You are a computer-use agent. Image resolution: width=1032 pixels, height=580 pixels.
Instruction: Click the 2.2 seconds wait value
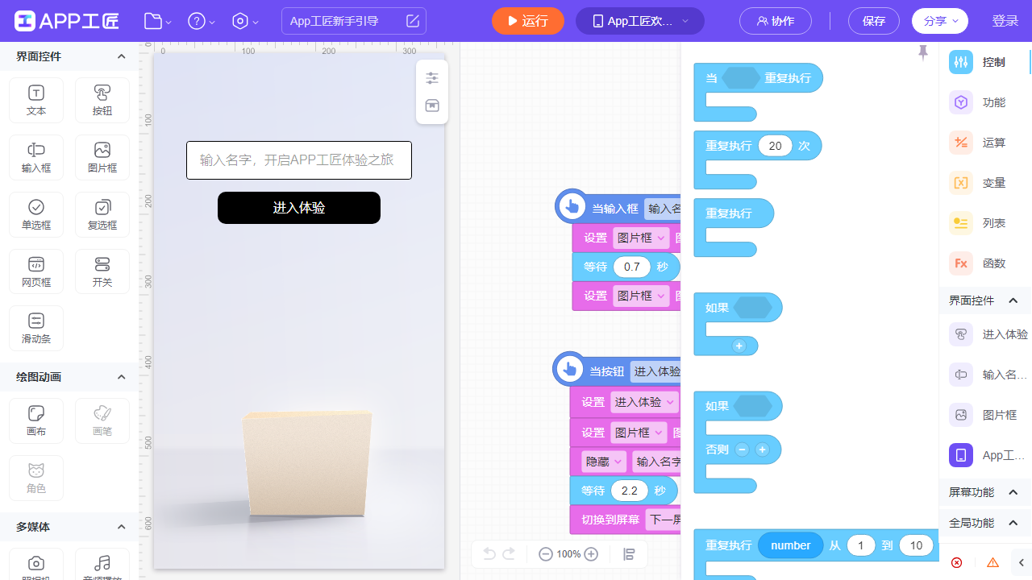click(630, 491)
